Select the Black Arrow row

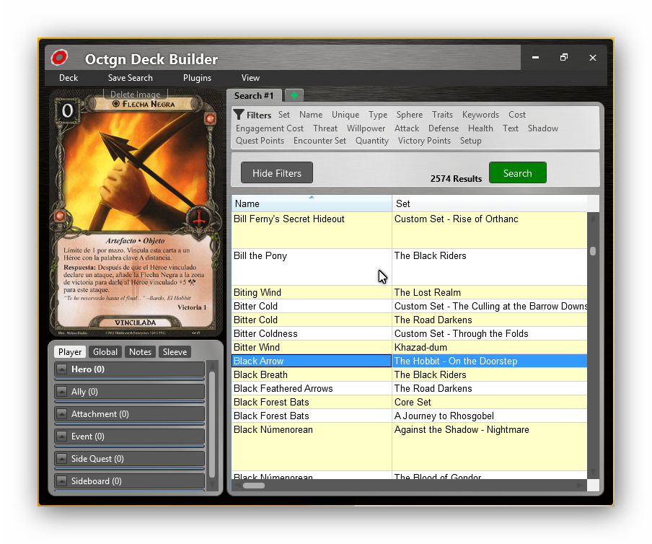point(410,361)
